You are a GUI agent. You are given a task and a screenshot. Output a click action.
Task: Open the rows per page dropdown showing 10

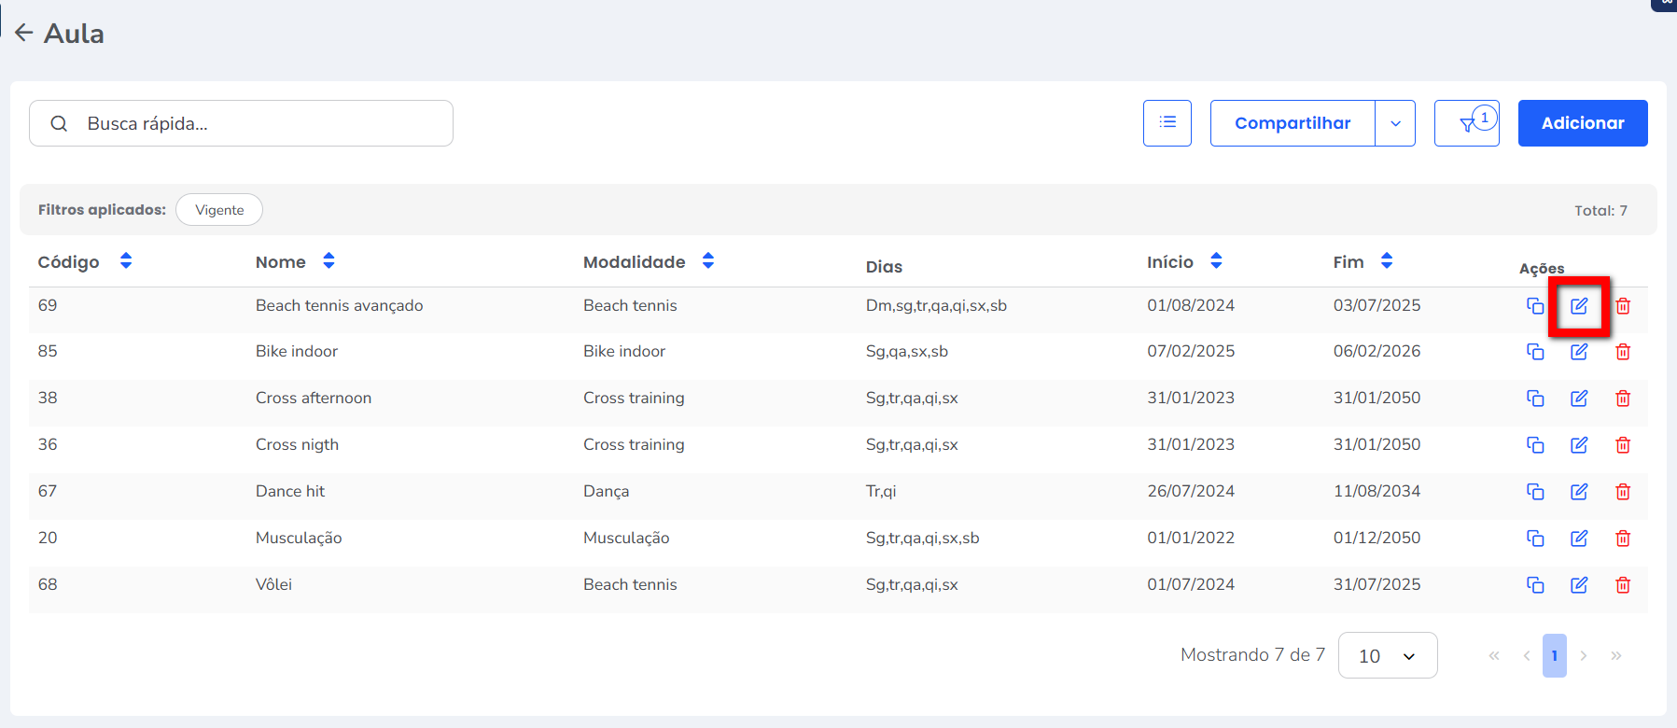[x=1388, y=655]
